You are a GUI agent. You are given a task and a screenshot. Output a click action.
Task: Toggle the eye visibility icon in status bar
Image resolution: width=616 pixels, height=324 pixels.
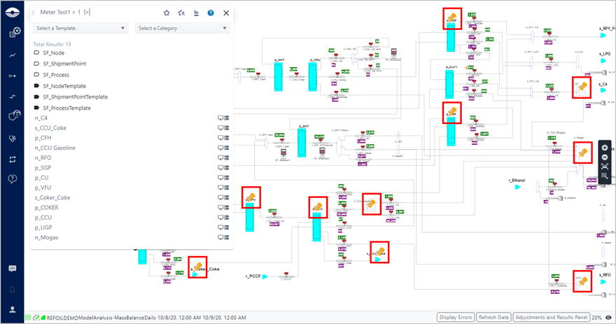tap(608, 317)
